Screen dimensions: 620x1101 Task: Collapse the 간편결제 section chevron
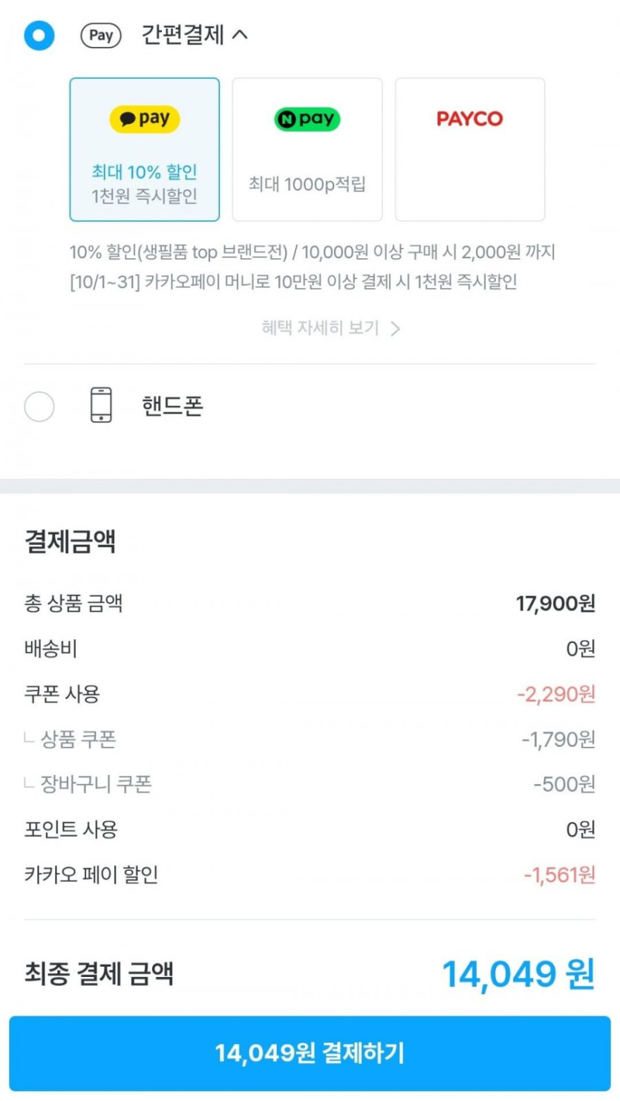(240, 34)
